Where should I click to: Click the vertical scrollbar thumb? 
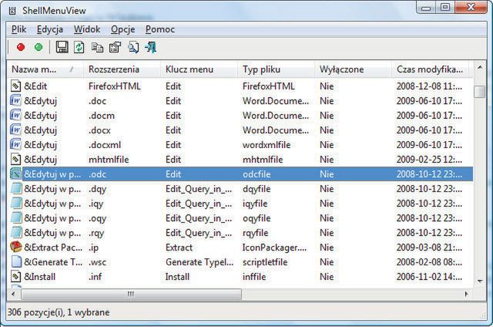tap(480, 92)
